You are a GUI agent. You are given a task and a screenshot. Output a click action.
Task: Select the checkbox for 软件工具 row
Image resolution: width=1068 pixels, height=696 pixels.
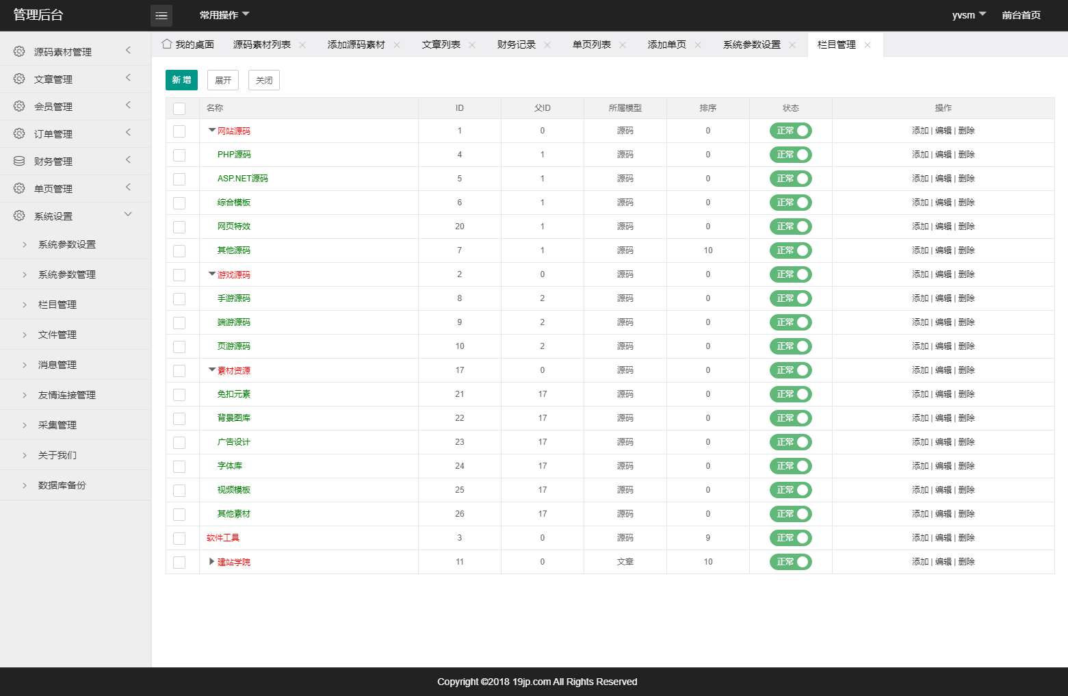coord(179,538)
